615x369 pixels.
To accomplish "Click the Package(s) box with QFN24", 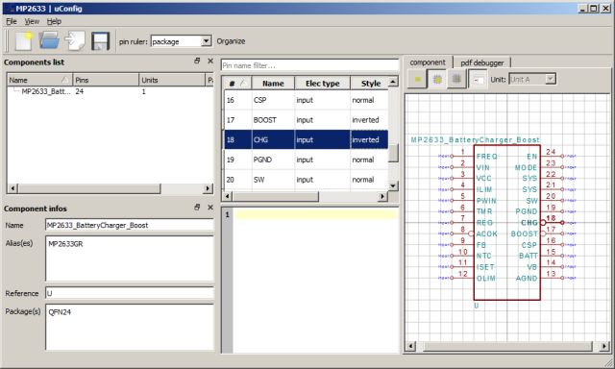I will [130, 327].
